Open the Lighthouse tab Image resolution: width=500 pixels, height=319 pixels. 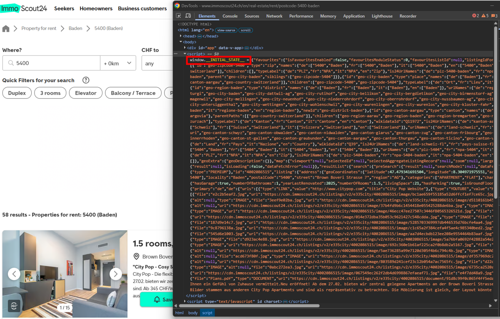[382, 16]
